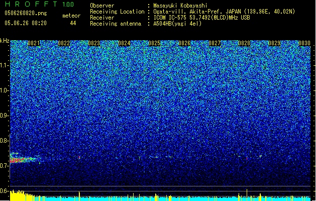Click the 0.6 kHz axis label
The image size is (316, 201).
(5, 191)
